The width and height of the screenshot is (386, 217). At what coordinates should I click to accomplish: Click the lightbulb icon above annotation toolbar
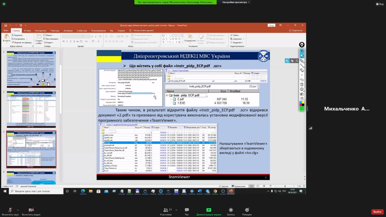[302, 45]
